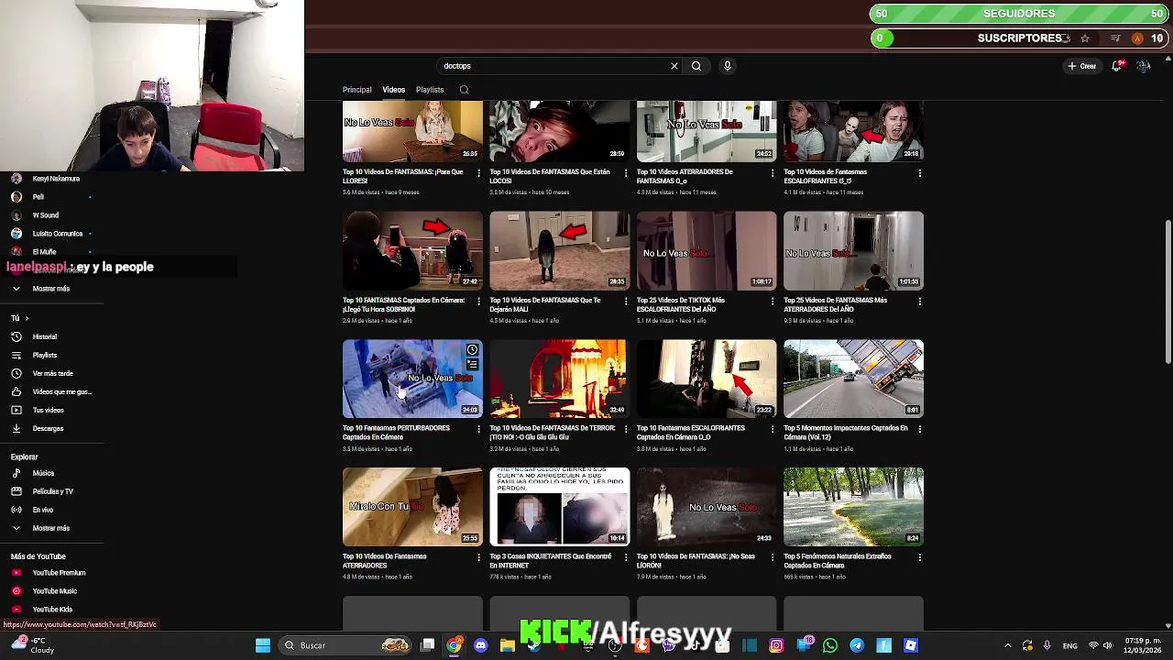Open video ¡TÍO NO! Glu Glu Glu title
1173x660 pixels.
553,433
